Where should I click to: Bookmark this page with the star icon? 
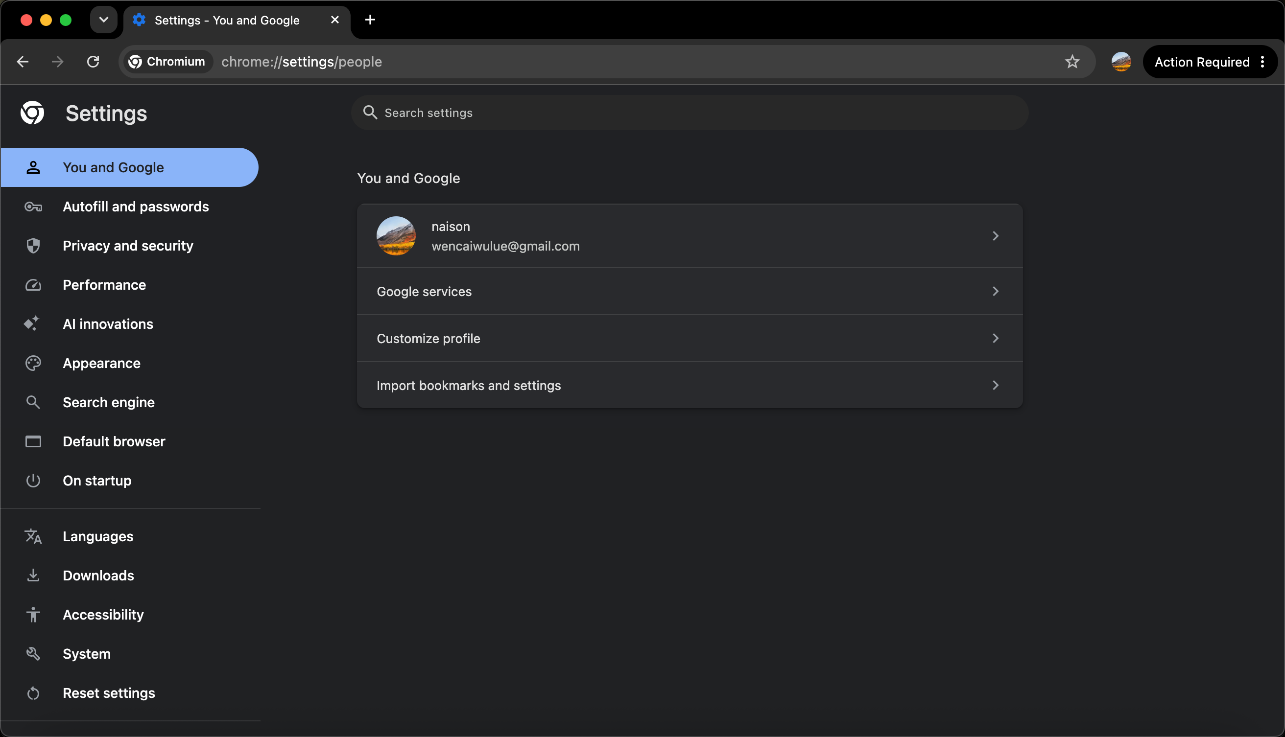click(1072, 62)
